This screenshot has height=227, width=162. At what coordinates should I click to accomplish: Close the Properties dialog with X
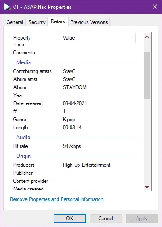[155, 7]
